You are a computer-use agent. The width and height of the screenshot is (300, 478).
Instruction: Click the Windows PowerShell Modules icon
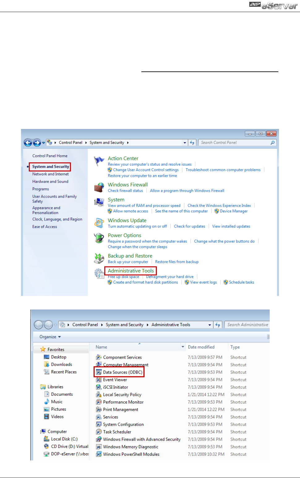[99, 454]
